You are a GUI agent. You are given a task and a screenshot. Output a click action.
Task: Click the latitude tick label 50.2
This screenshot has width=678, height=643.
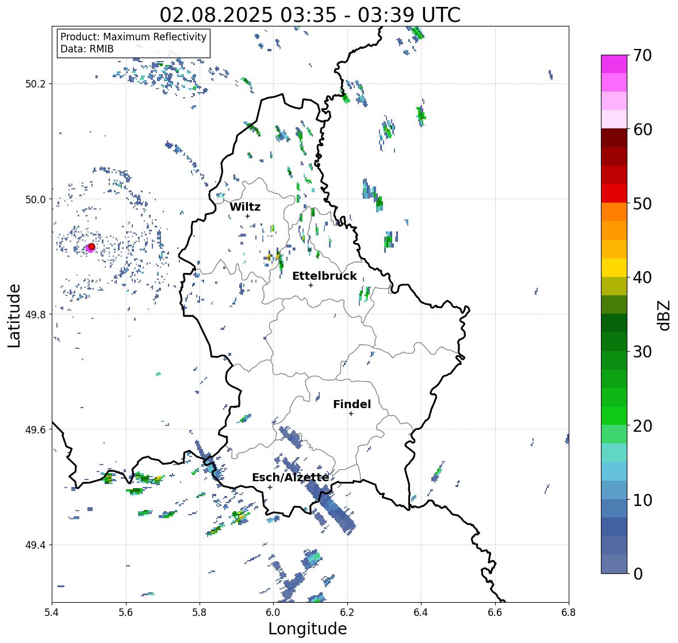click(36, 84)
